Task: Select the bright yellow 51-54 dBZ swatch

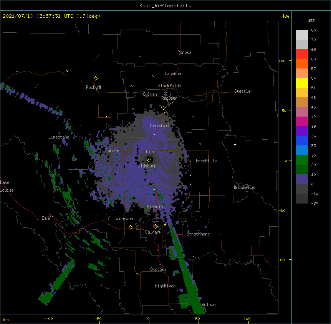Action: pos(302,83)
